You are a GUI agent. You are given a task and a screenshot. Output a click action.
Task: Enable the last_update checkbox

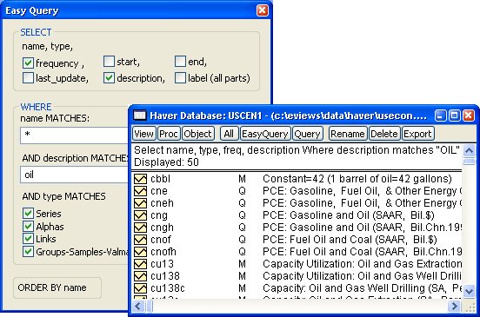28,78
